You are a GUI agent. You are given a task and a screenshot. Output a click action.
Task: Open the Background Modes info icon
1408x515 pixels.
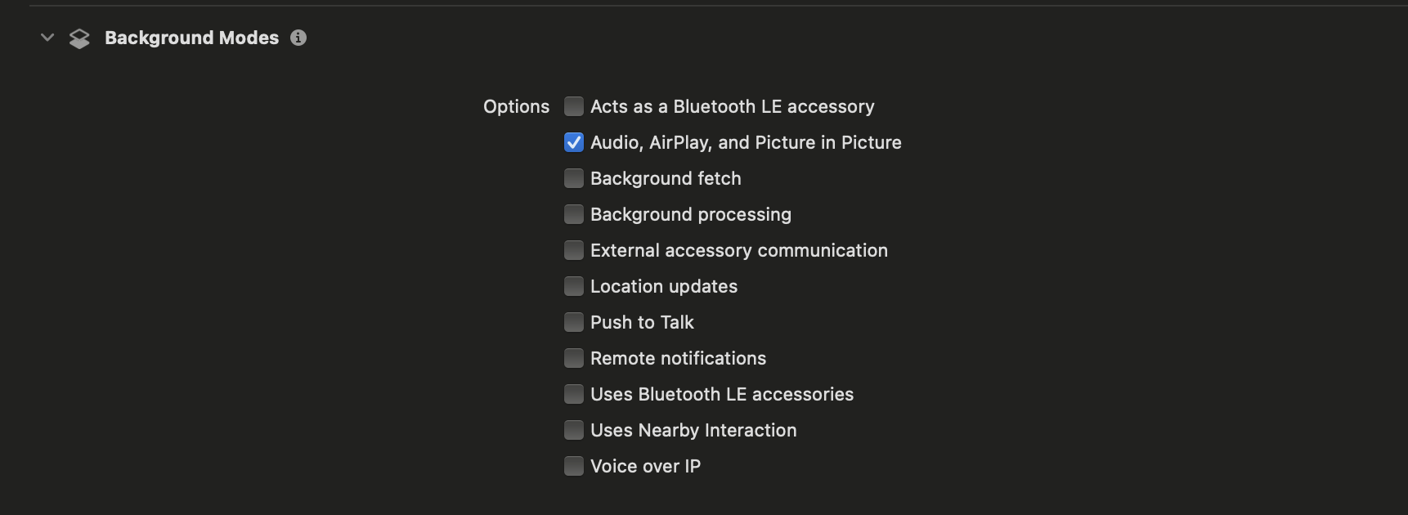pyautogui.click(x=298, y=38)
